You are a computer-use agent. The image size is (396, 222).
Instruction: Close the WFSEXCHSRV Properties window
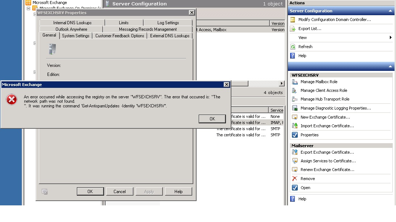click(192, 13)
